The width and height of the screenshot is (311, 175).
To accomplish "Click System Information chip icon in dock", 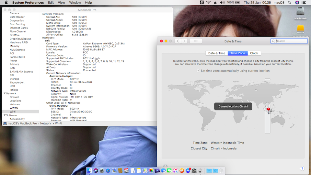I will [200, 171].
